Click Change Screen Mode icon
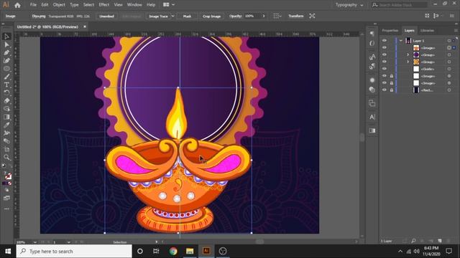Viewport: 460px width, 258px height. point(6,198)
